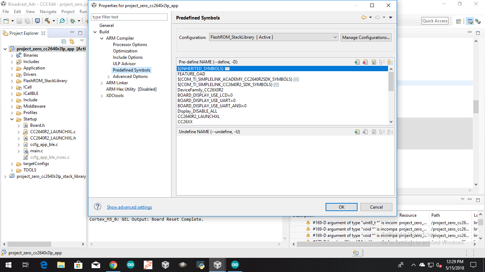The height and width of the screenshot is (272, 485).
Task: Open File Explorer from taskbar
Action: [61, 265]
